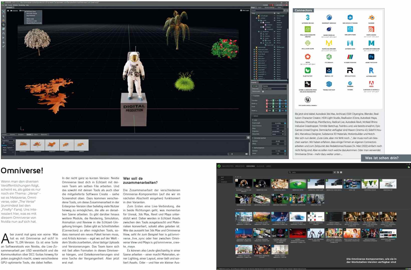Click the Add button in Property panel
This screenshot has width=411, height=270.
(255, 86)
